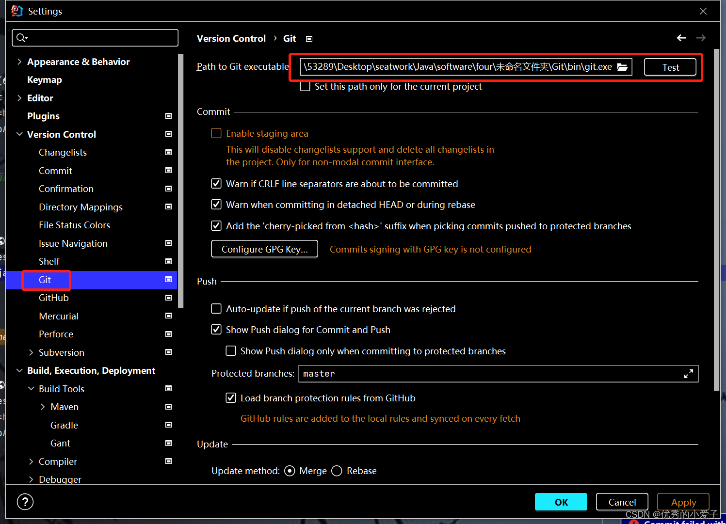This screenshot has width=726, height=524.
Task: Click the project-level icon beside Git breadcrumb
Action: (309, 39)
